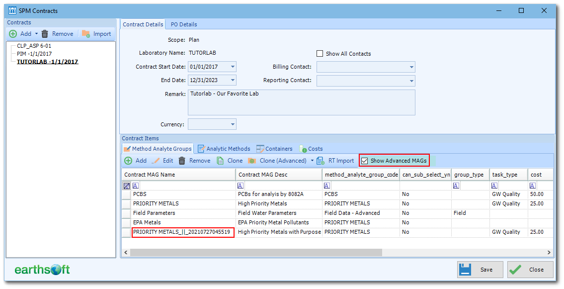The image size is (564, 289).
Task: Click Edit pencil icon in Contract Items toolbar
Action: click(156, 161)
